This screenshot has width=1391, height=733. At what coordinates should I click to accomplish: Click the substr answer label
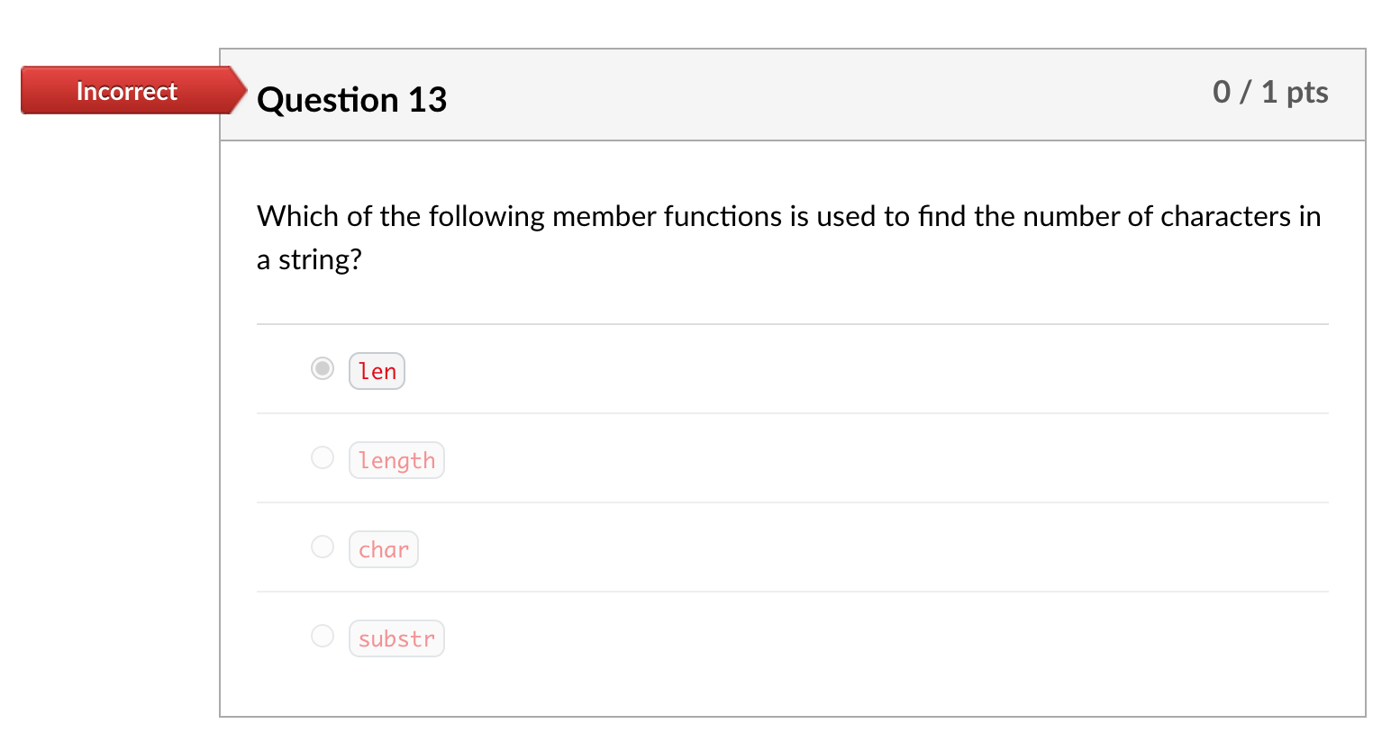pos(396,638)
